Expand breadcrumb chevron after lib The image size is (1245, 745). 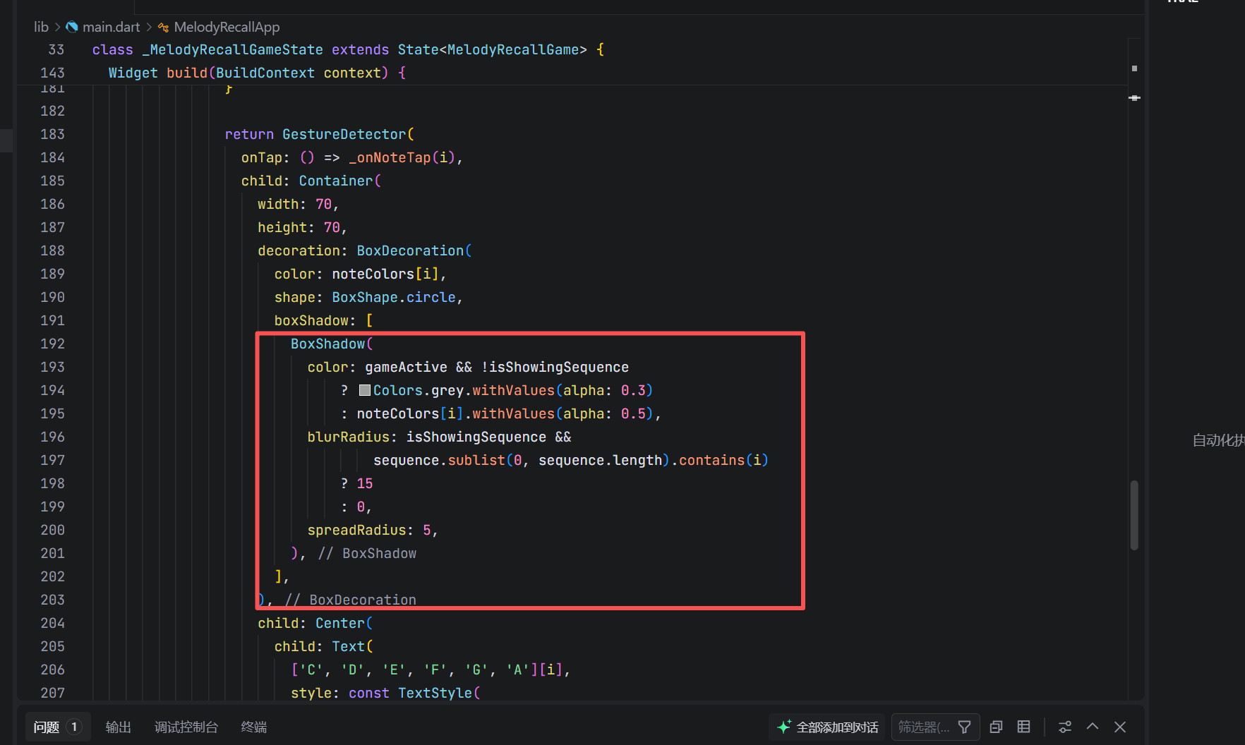(x=57, y=27)
